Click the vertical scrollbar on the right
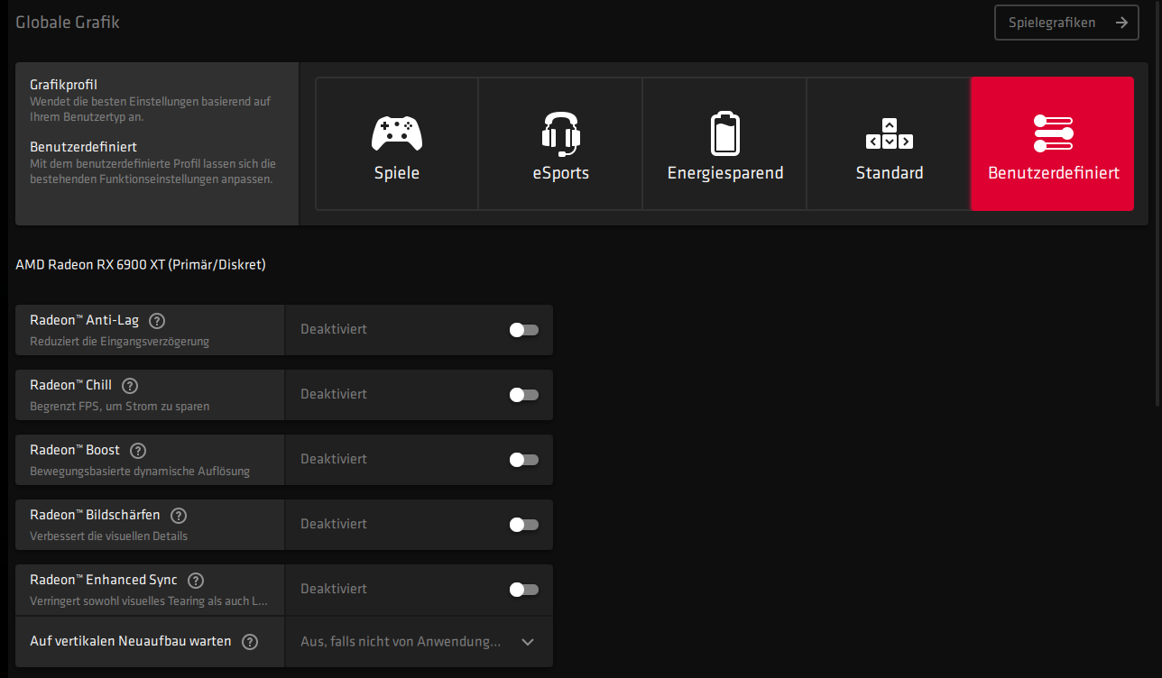The height and width of the screenshot is (678, 1162). pos(1158,203)
